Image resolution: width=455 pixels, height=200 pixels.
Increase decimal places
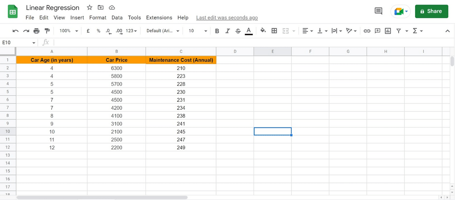tap(119, 31)
